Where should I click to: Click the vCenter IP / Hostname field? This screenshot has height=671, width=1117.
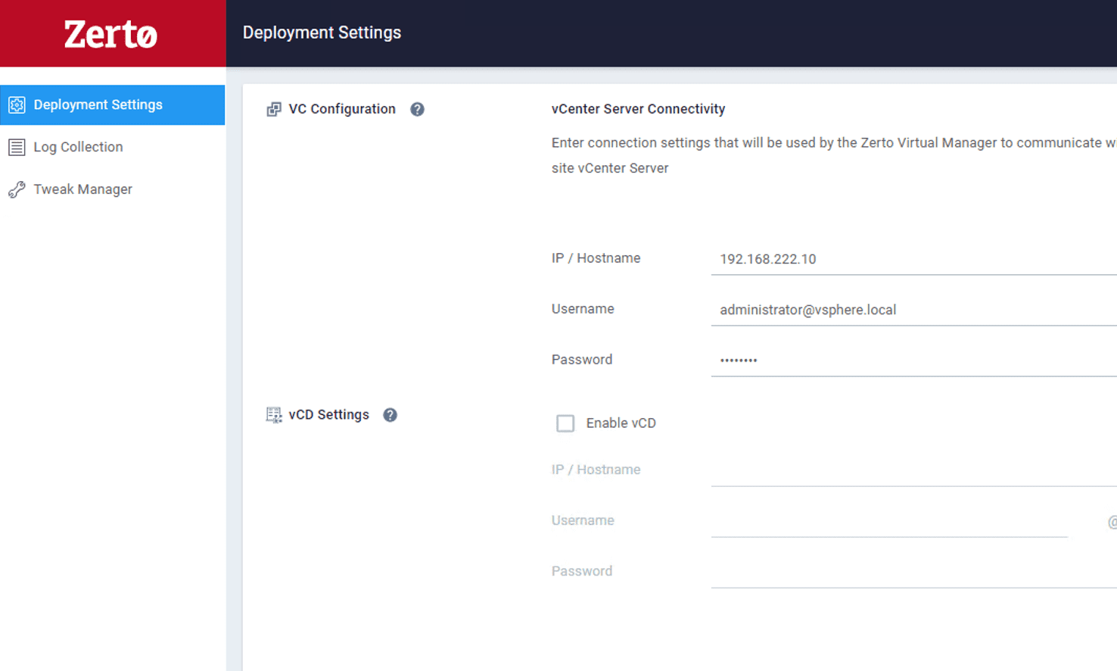pos(908,259)
